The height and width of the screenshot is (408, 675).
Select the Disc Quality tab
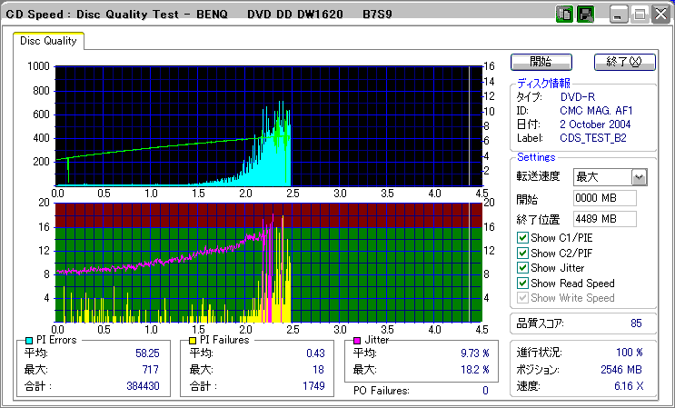pyautogui.click(x=49, y=41)
